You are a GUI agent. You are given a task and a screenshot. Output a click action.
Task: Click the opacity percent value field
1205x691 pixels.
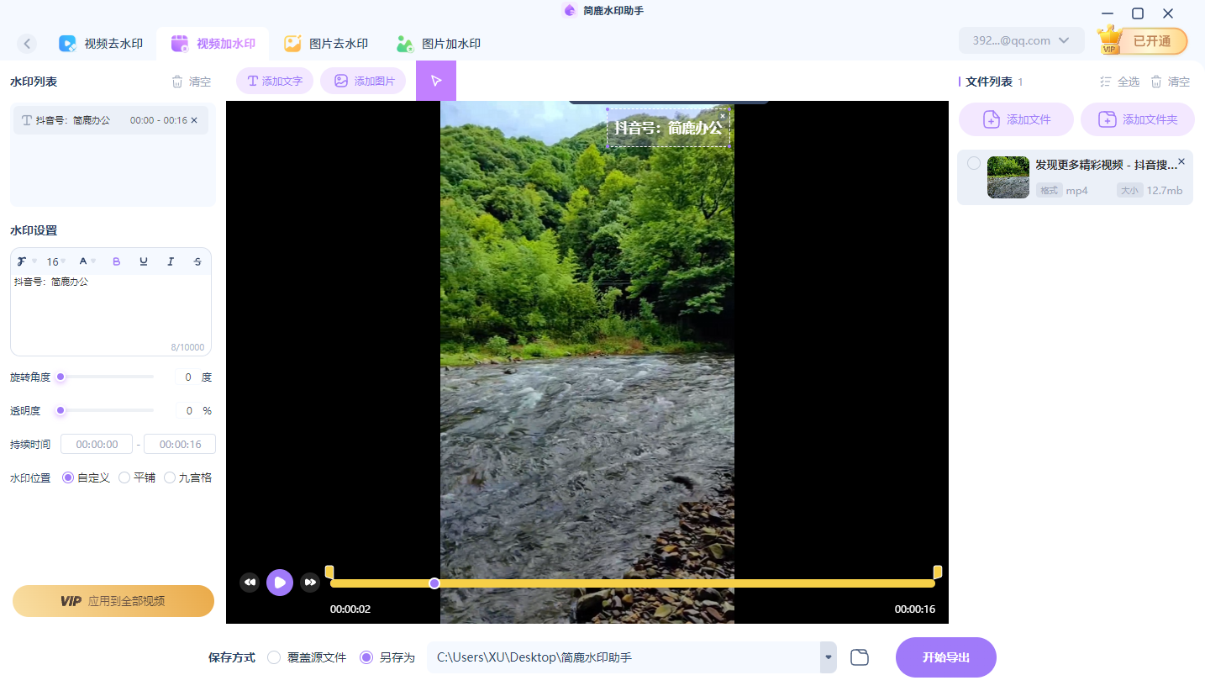pos(188,411)
